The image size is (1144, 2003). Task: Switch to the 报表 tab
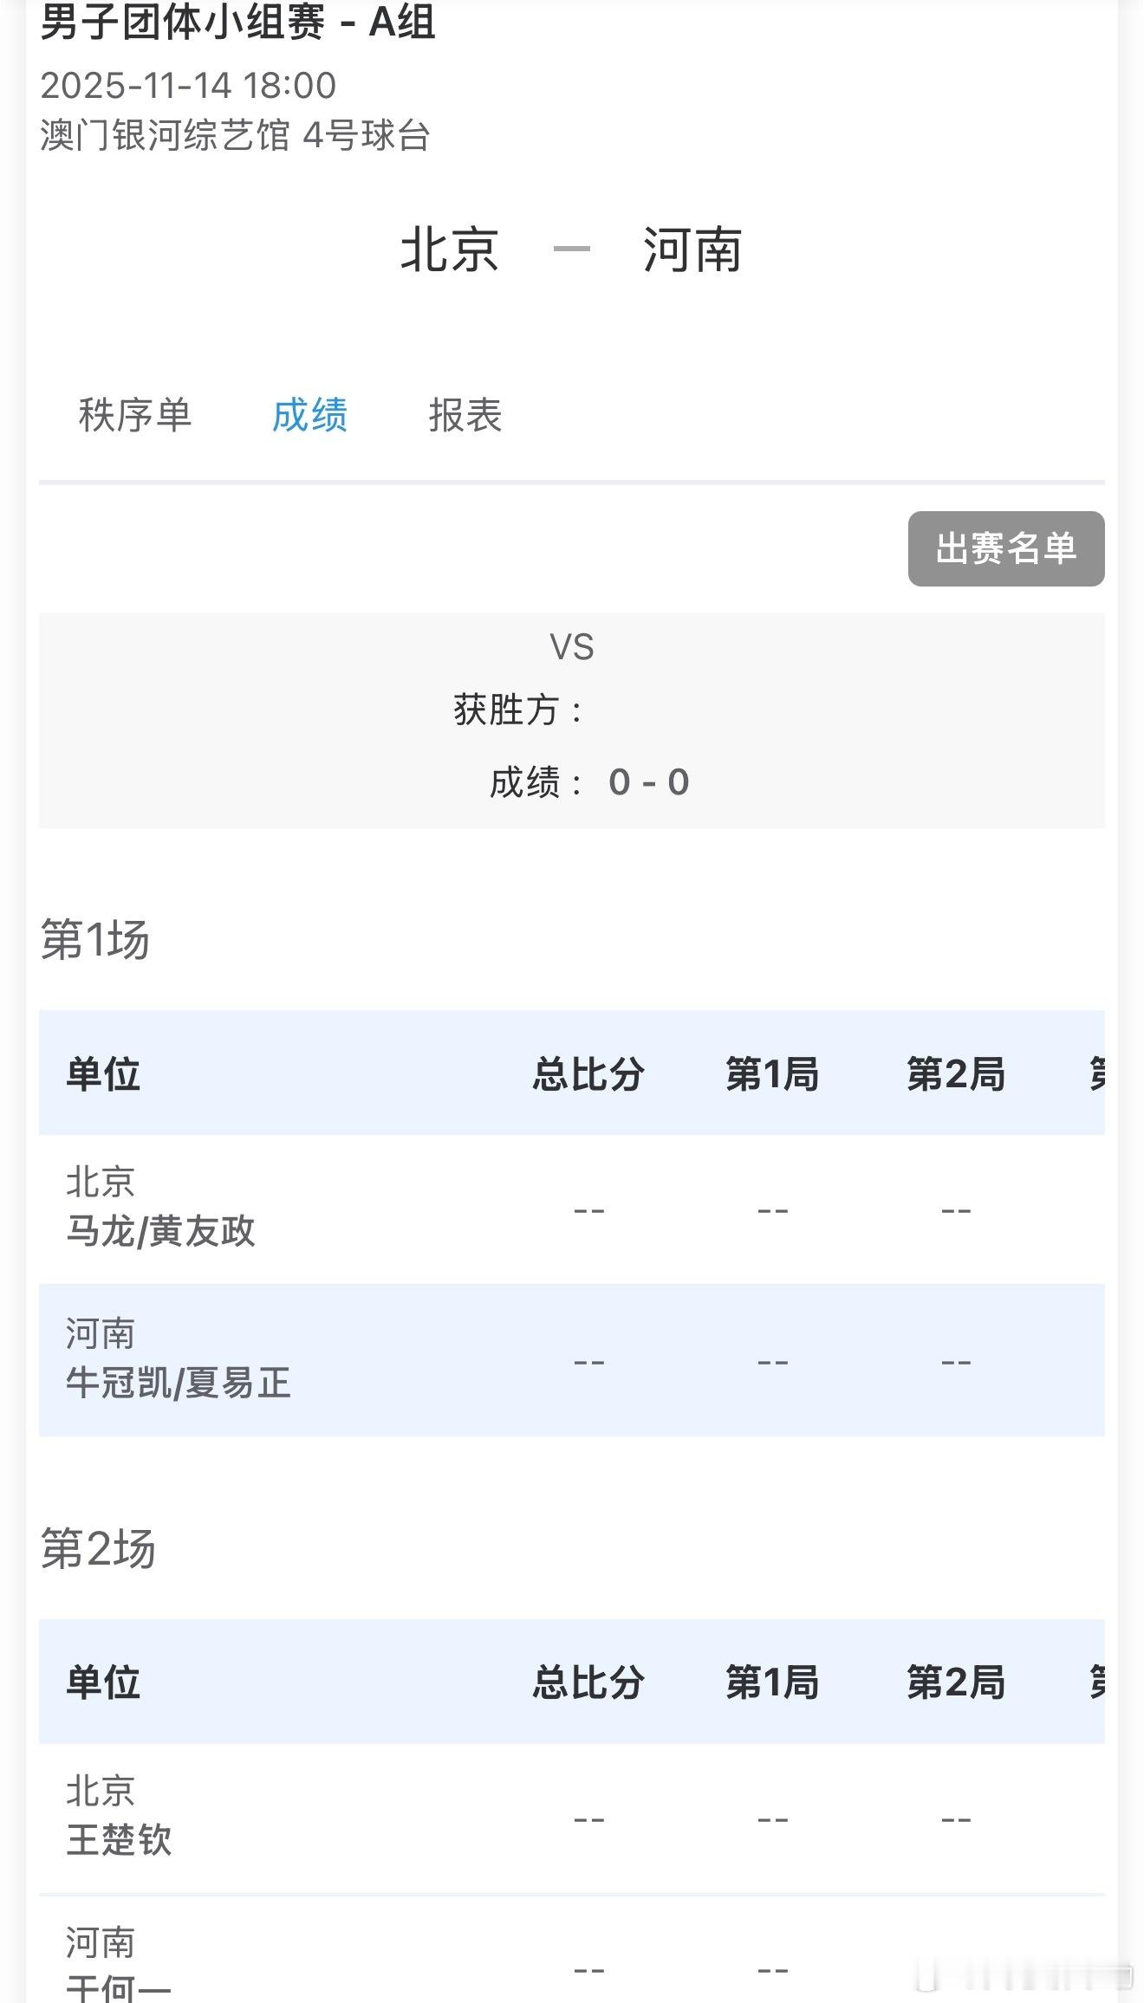(x=465, y=415)
